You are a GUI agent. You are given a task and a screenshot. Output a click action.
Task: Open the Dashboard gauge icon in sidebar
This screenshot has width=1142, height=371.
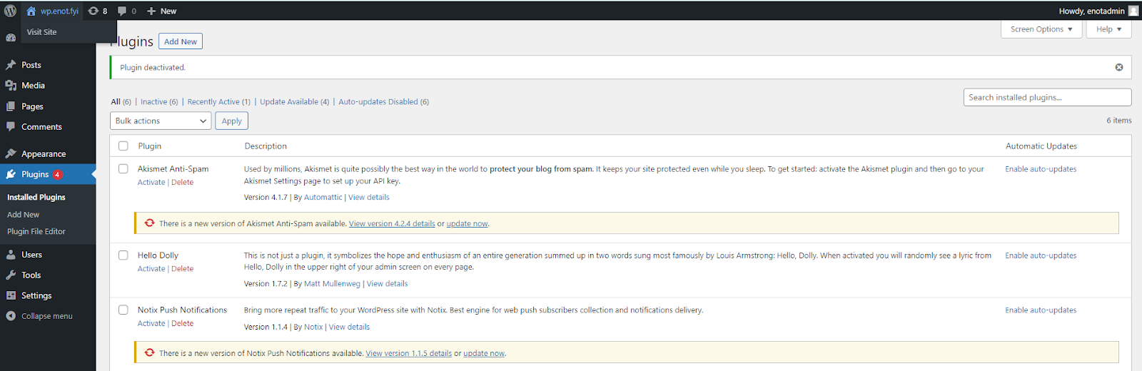click(x=11, y=38)
